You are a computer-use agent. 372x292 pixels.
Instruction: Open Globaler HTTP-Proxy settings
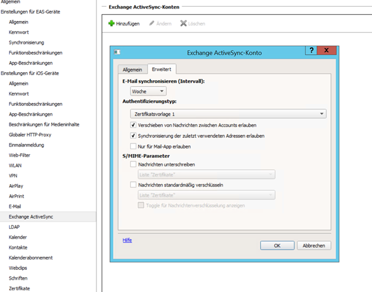click(30, 134)
